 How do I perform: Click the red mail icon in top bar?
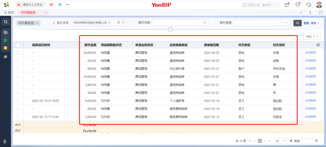pyautogui.click(x=51, y=5)
